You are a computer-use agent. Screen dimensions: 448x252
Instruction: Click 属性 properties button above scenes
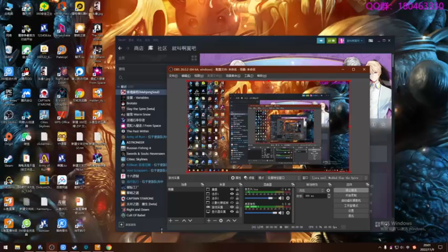[x=236, y=178]
